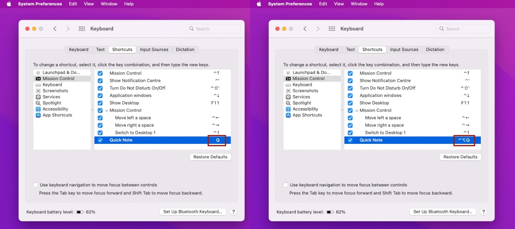This screenshot has height=229, width=515.
Task: Click back arrow in left Keyboard window
Action: [55, 29]
